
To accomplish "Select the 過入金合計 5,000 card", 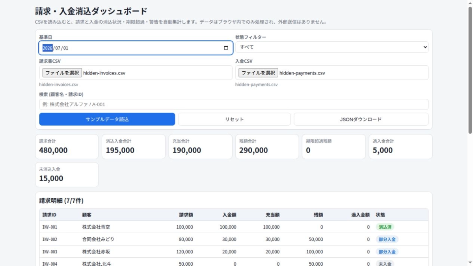I will 400,147.
